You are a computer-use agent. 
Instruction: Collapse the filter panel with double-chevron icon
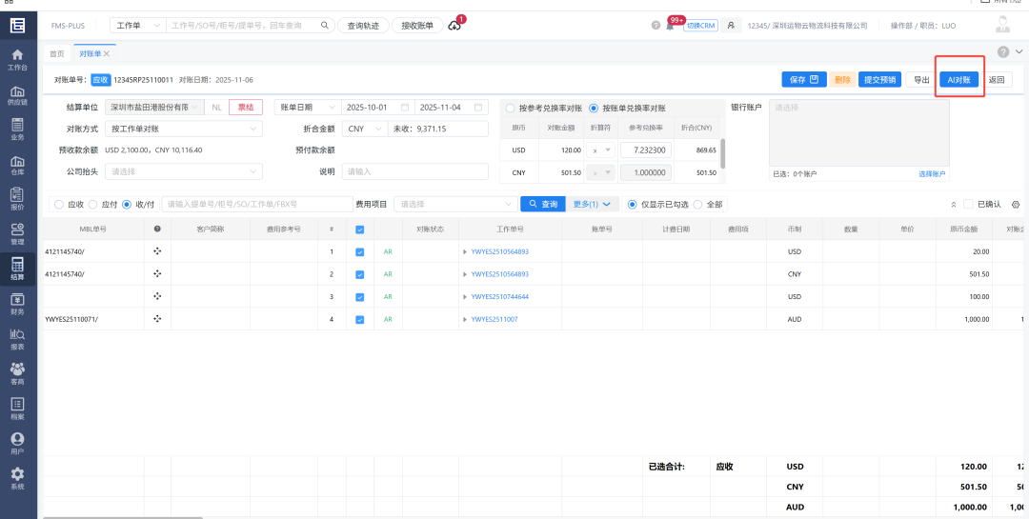point(954,204)
